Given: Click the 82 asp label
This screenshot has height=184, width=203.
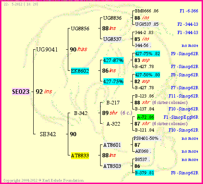Looking at the screenshot, I should [142, 81].
